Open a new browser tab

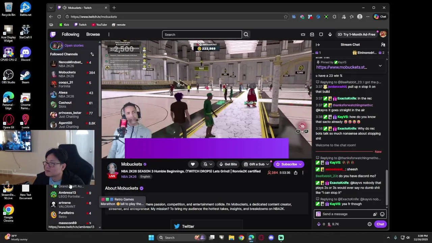click(x=114, y=7)
